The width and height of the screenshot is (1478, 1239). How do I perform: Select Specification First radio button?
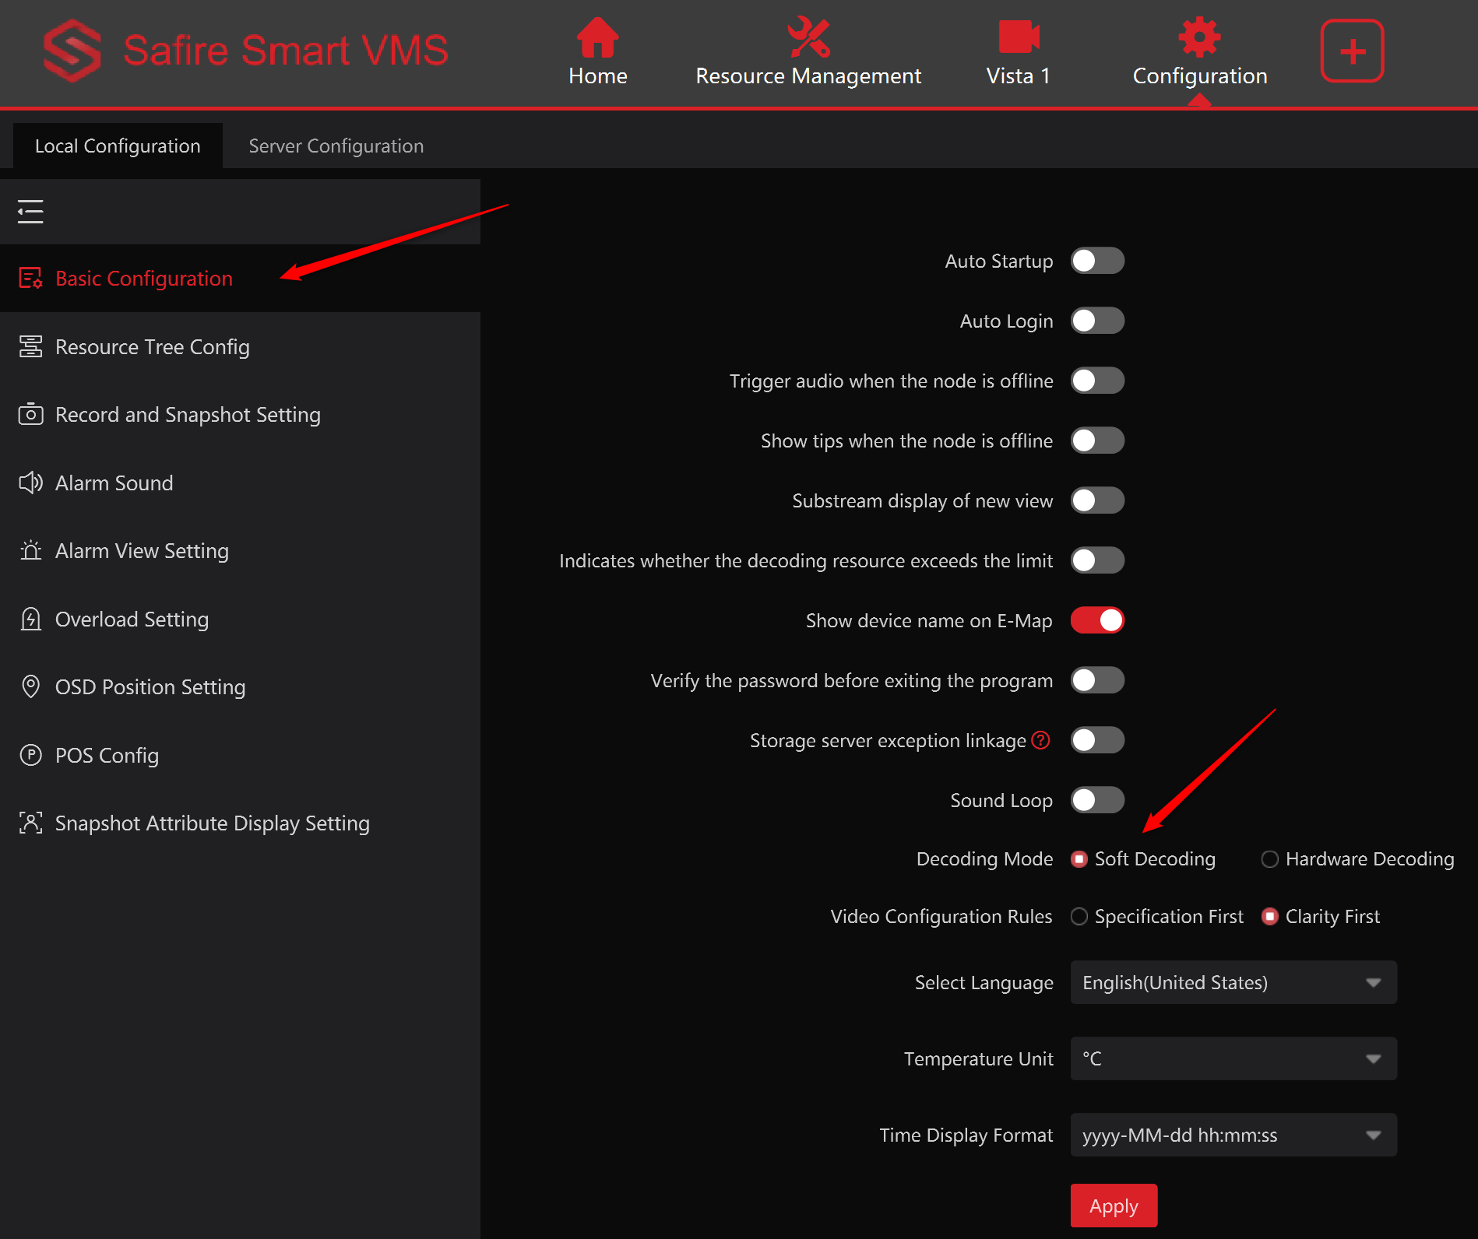1079,917
